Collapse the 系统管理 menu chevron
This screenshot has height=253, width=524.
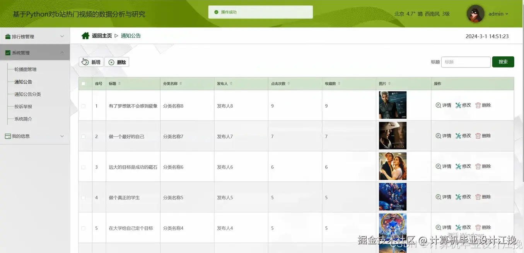tap(62, 53)
